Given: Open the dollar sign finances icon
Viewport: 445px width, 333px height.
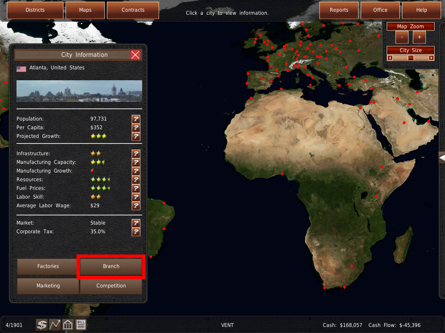Looking at the screenshot, I should 42,325.
